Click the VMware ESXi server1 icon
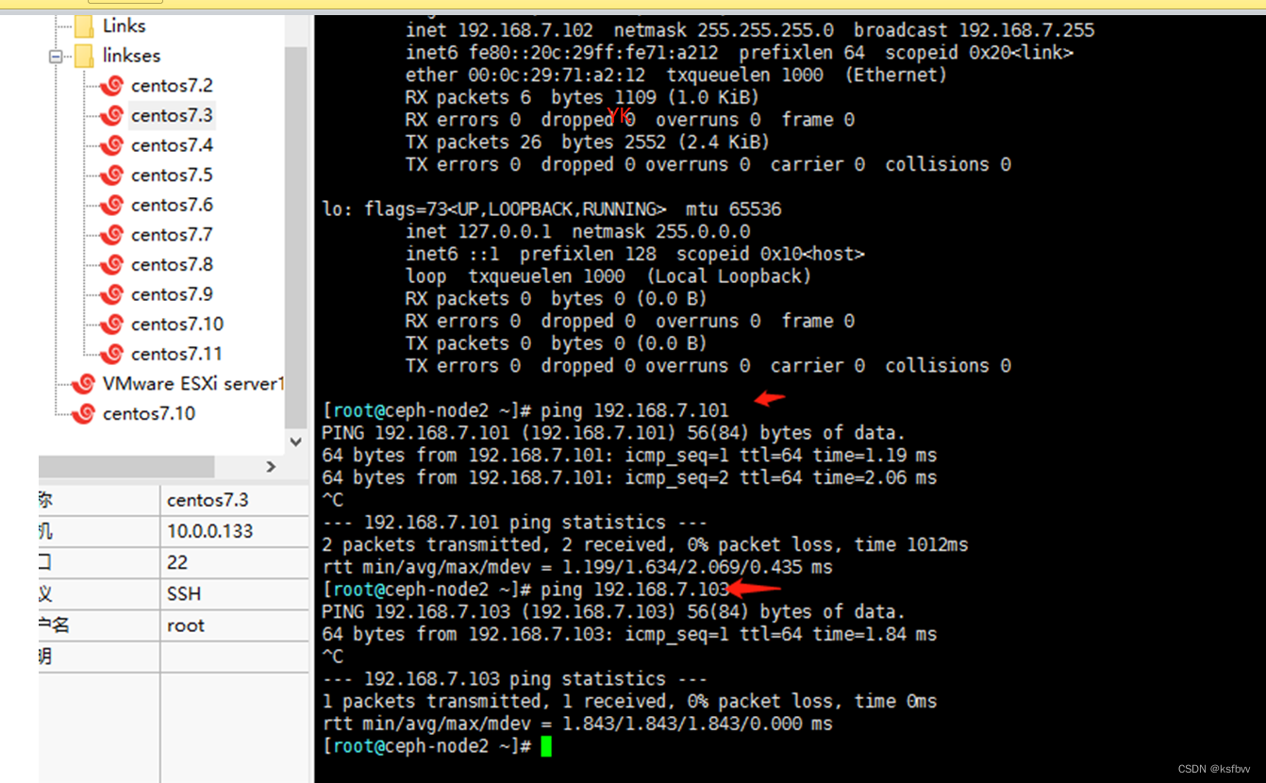 click(84, 384)
